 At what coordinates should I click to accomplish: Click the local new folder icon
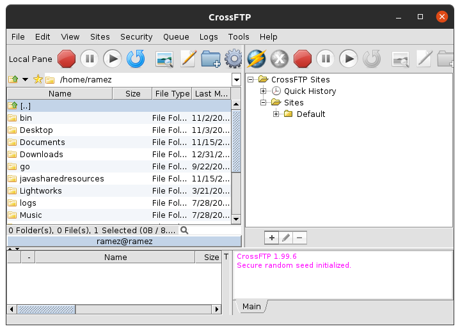(210, 59)
